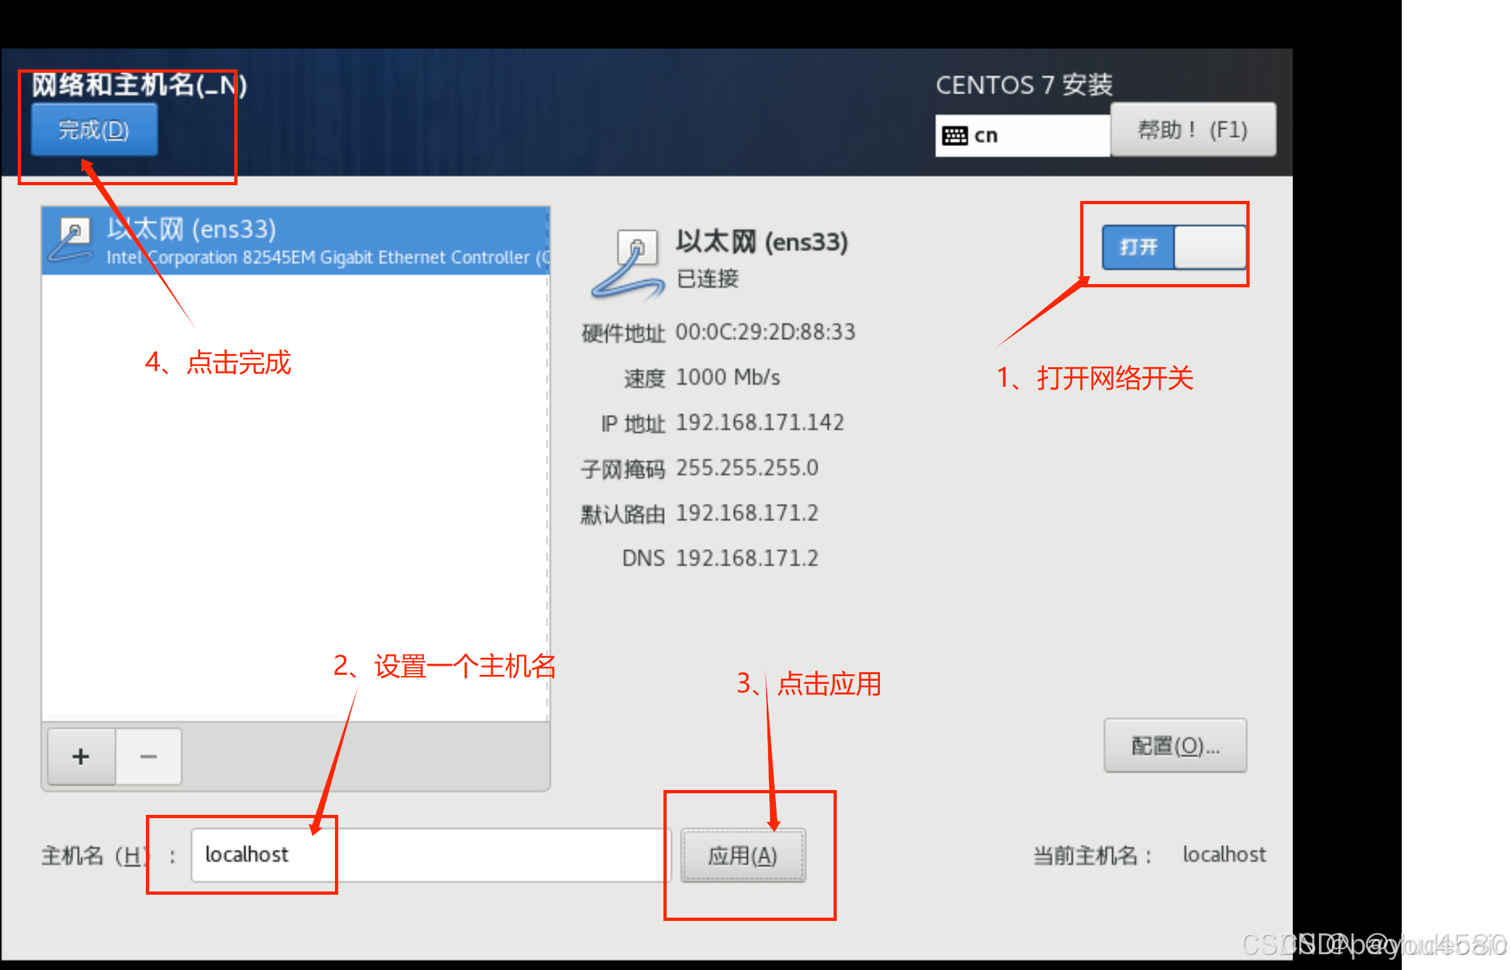
Task: Click the keyboard layout icon next to cn
Action: pos(955,136)
